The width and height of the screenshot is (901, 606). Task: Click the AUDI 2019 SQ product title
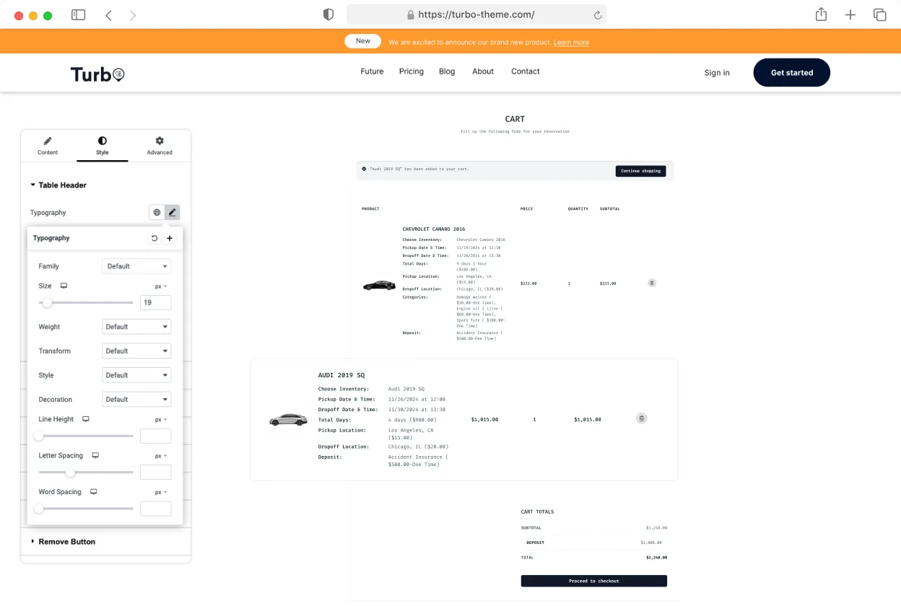[x=341, y=375]
